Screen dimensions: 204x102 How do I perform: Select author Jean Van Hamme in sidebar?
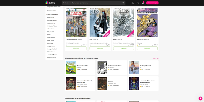pyautogui.click(x=52, y=20)
